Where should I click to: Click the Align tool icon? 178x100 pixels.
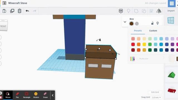tap(151, 11)
